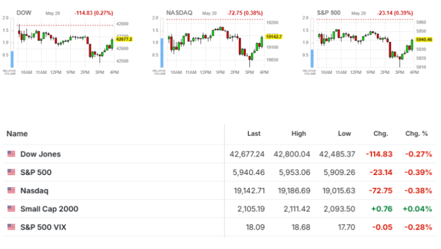Click S&P 500 VIX low value 17.70
This screenshot has width=441, height=249.
tap(346, 227)
